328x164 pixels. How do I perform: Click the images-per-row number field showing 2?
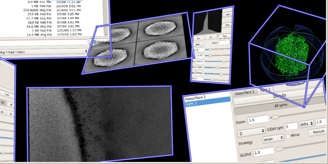coord(224,43)
